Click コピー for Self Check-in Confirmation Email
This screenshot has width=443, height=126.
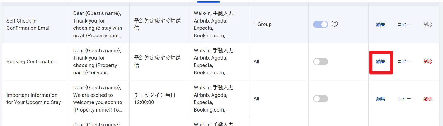[404, 24]
